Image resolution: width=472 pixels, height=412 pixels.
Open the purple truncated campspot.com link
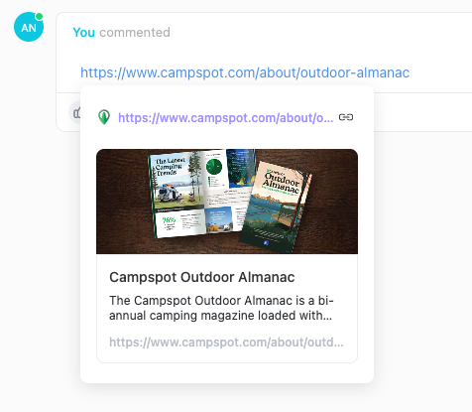point(226,117)
